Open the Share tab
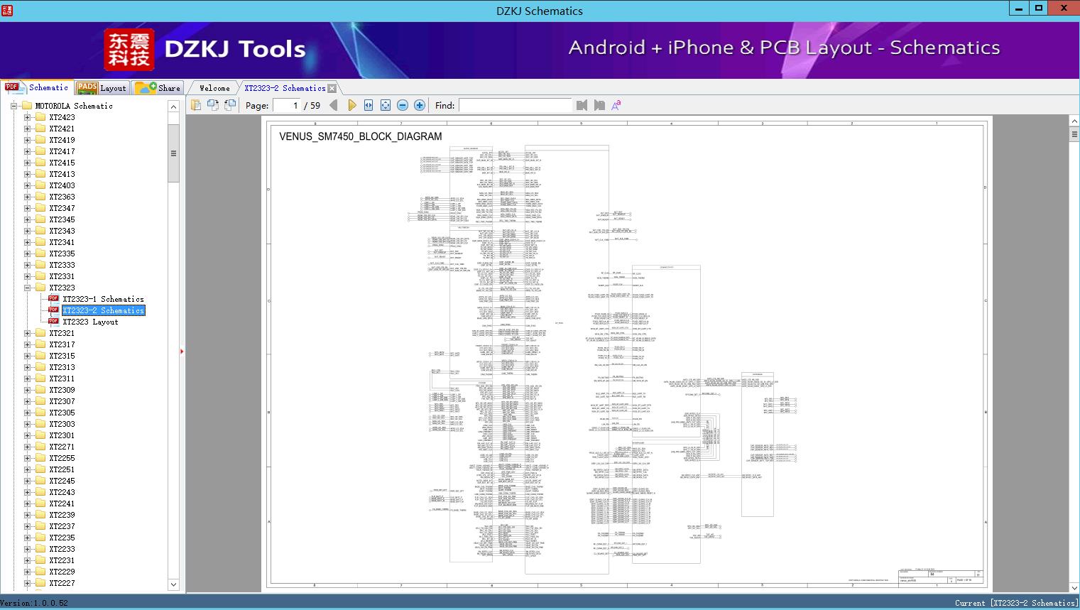The width and height of the screenshot is (1080, 610). tap(158, 88)
